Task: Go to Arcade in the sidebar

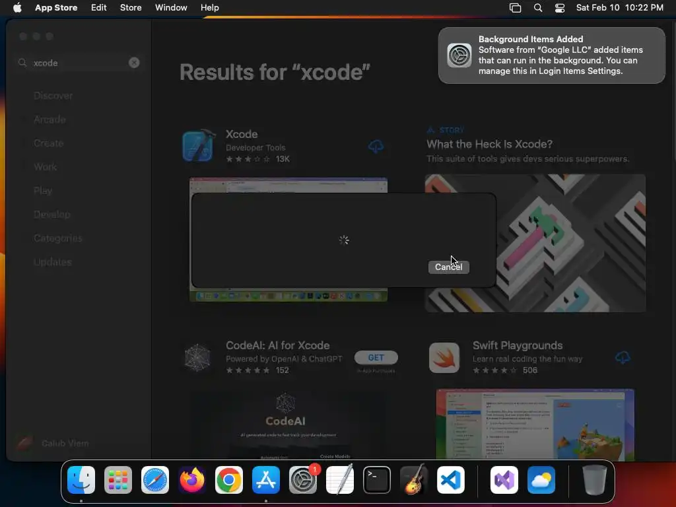Action: point(50,119)
